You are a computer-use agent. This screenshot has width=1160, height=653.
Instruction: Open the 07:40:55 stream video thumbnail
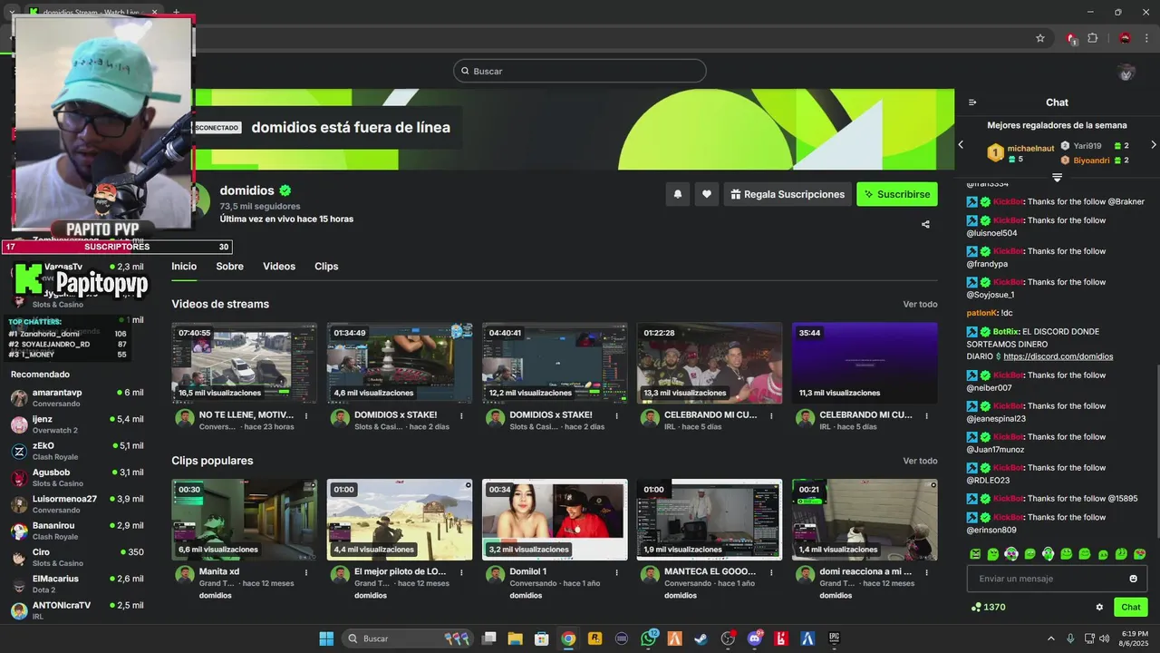[x=245, y=363]
